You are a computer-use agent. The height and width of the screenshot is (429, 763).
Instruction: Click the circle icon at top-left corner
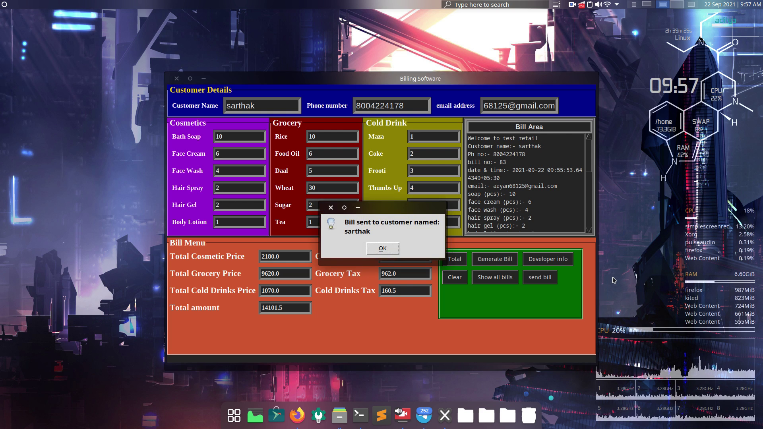click(4, 4)
